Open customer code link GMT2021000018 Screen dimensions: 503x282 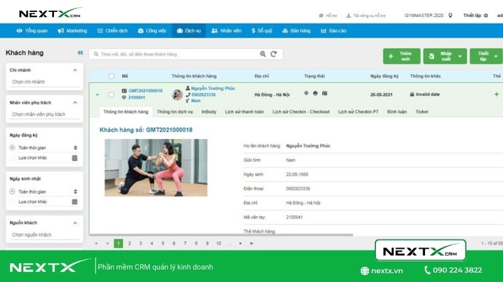[145, 91]
